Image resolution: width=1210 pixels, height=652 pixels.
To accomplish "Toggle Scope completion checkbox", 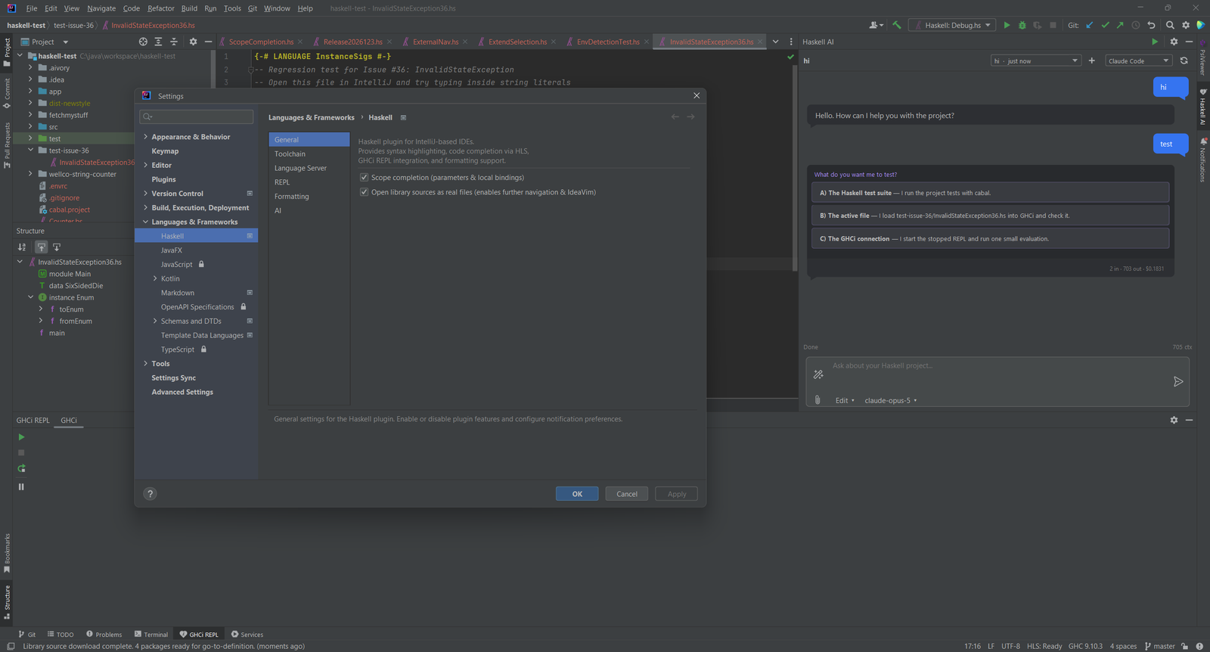I will pyautogui.click(x=364, y=178).
